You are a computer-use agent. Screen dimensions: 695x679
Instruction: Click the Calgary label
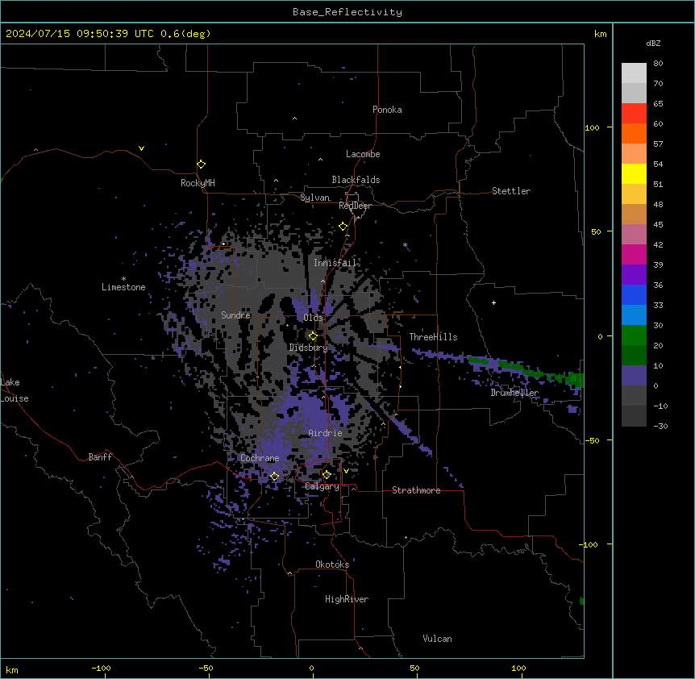click(323, 486)
